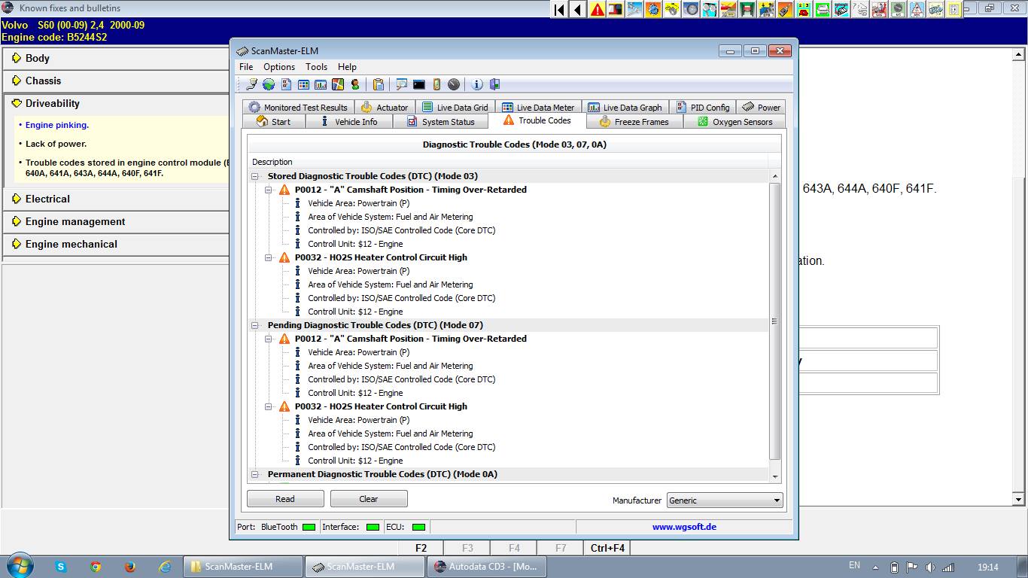This screenshot has height=578, width=1028.
Task: Open the black terminal console icon
Action: (x=419, y=84)
